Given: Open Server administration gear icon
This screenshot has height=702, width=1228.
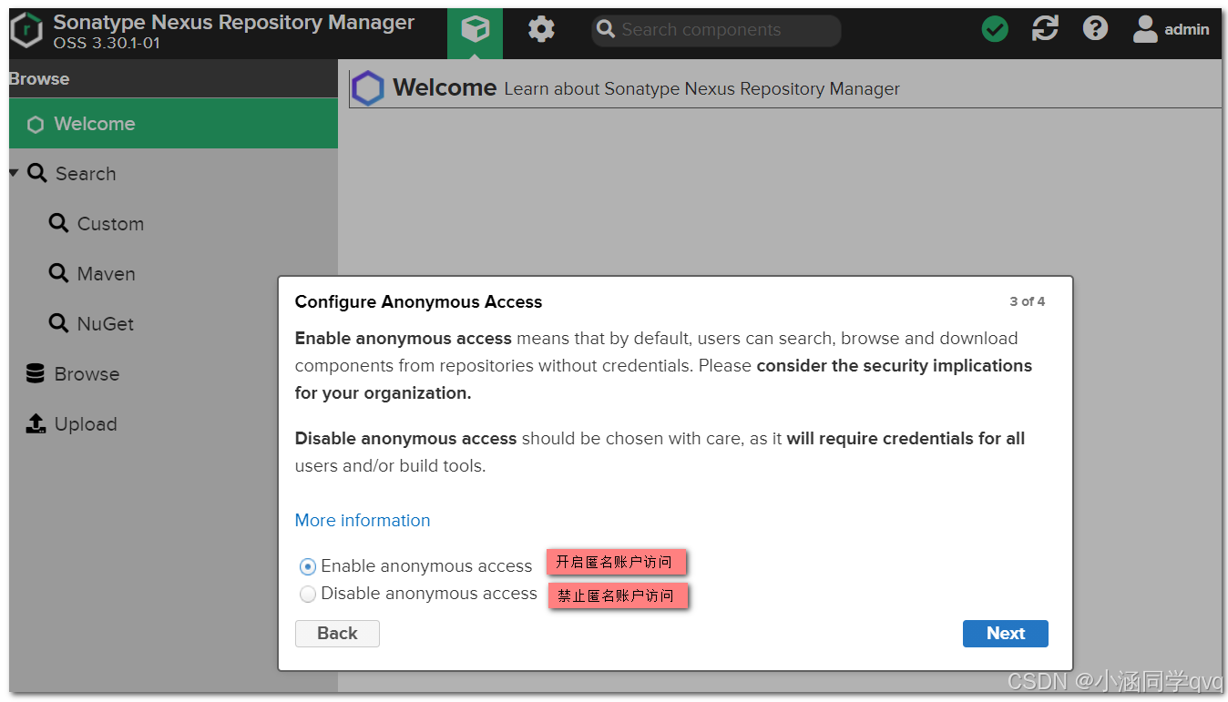Looking at the screenshot, I should [x=541, y=29].
